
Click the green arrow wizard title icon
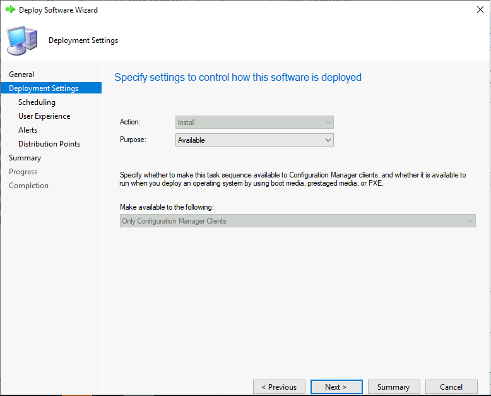pos(10,9)
